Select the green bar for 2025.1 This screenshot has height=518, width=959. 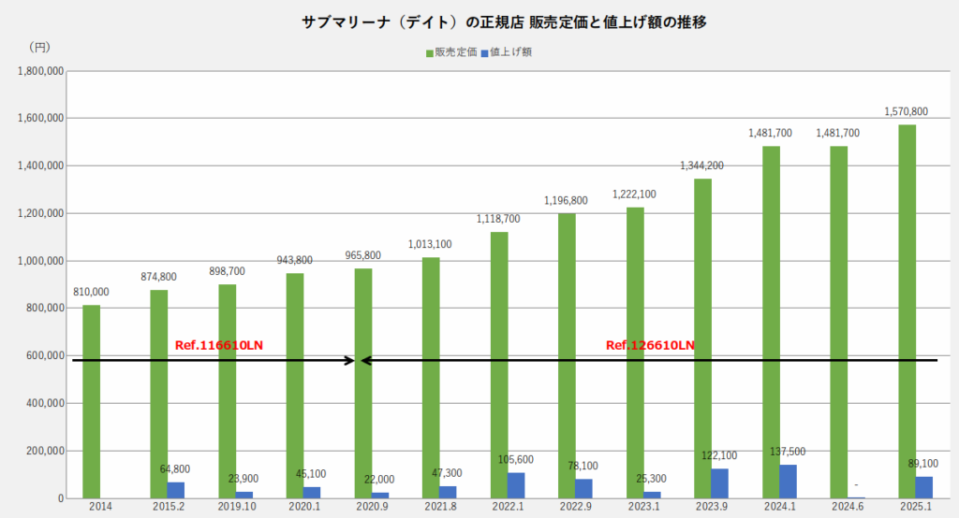point(907,311)
